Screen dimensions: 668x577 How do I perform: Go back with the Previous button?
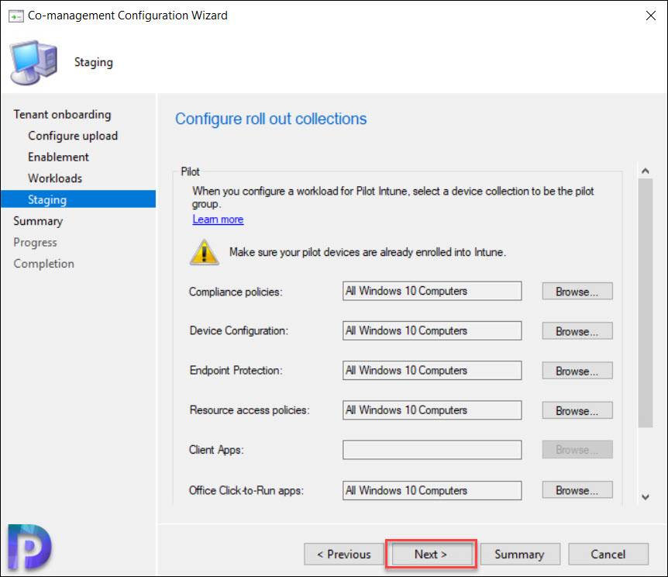coord(344,554)
